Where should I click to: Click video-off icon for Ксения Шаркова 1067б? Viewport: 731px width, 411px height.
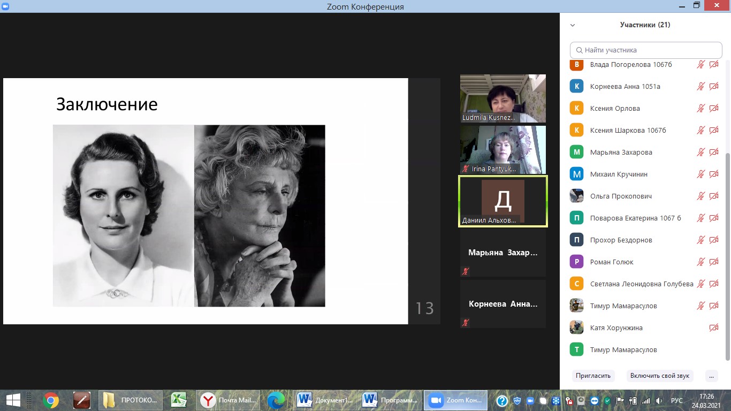tap(714, 131)
